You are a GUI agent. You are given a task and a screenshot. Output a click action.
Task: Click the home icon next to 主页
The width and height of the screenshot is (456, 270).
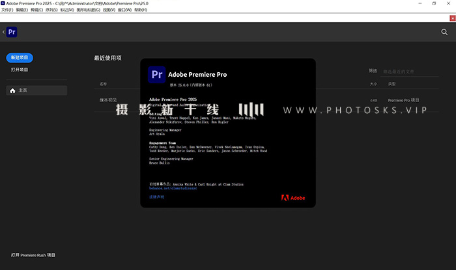pos(12,90)
